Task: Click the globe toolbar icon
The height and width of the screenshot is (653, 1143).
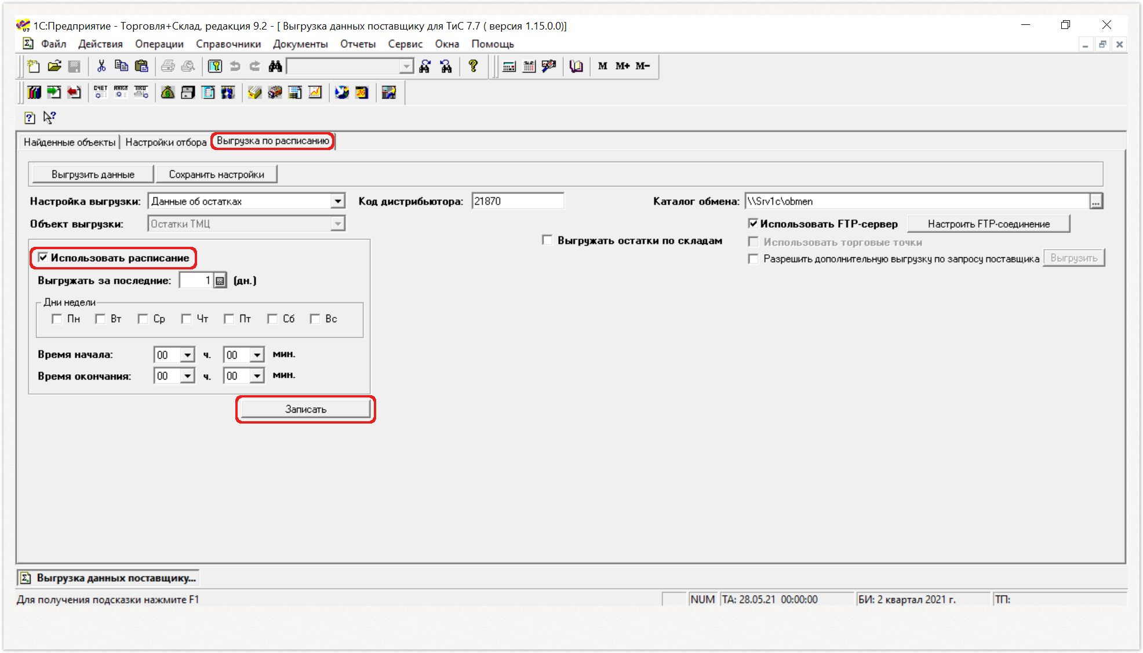Action: coord(342,92)
